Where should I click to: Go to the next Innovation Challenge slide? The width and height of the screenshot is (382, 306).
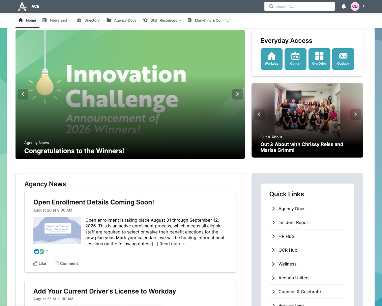tap(238, 94)
